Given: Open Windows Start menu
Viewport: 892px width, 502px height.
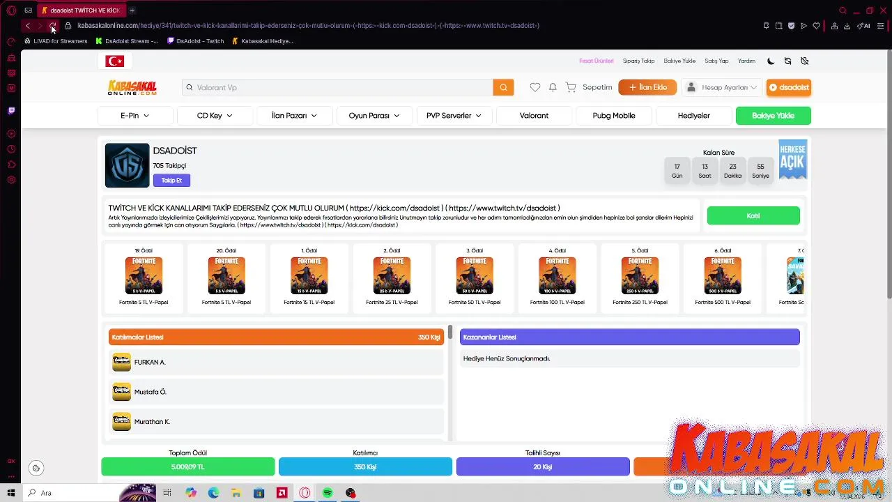Looking at the screenshot, I should [11, 493].
